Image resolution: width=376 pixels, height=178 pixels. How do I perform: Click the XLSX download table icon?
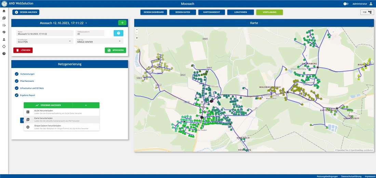[28, 112]
